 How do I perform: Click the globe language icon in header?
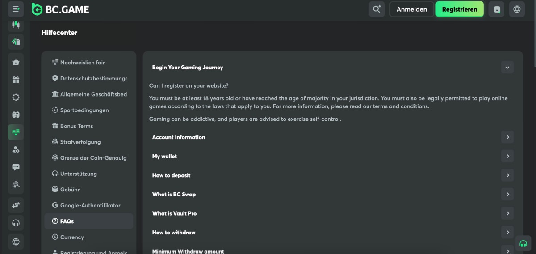[x=517, y=9]
